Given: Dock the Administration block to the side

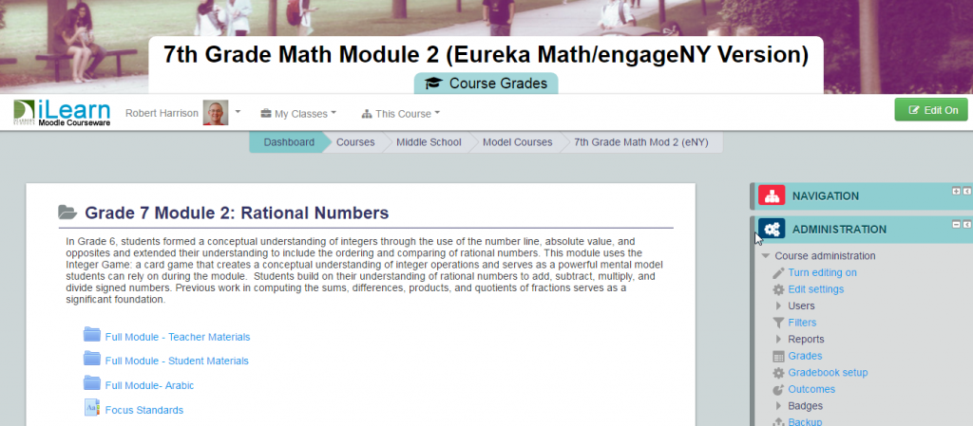Looking at the screenshot, I should 966,224.
